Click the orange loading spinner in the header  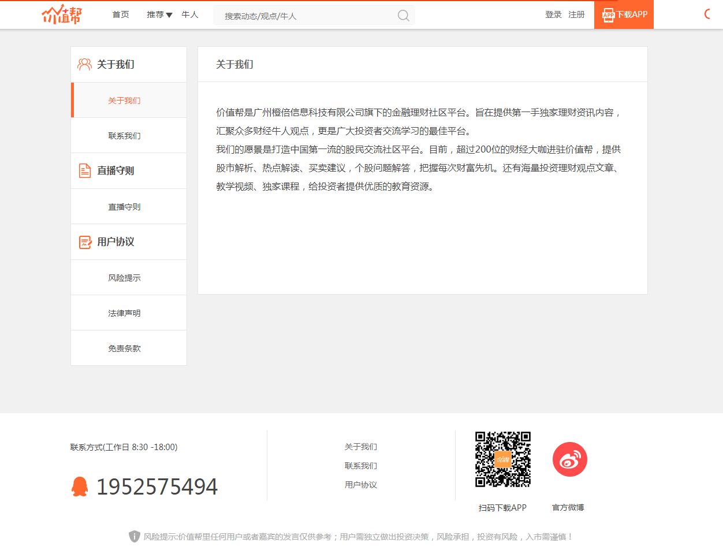tap(708, 14)
